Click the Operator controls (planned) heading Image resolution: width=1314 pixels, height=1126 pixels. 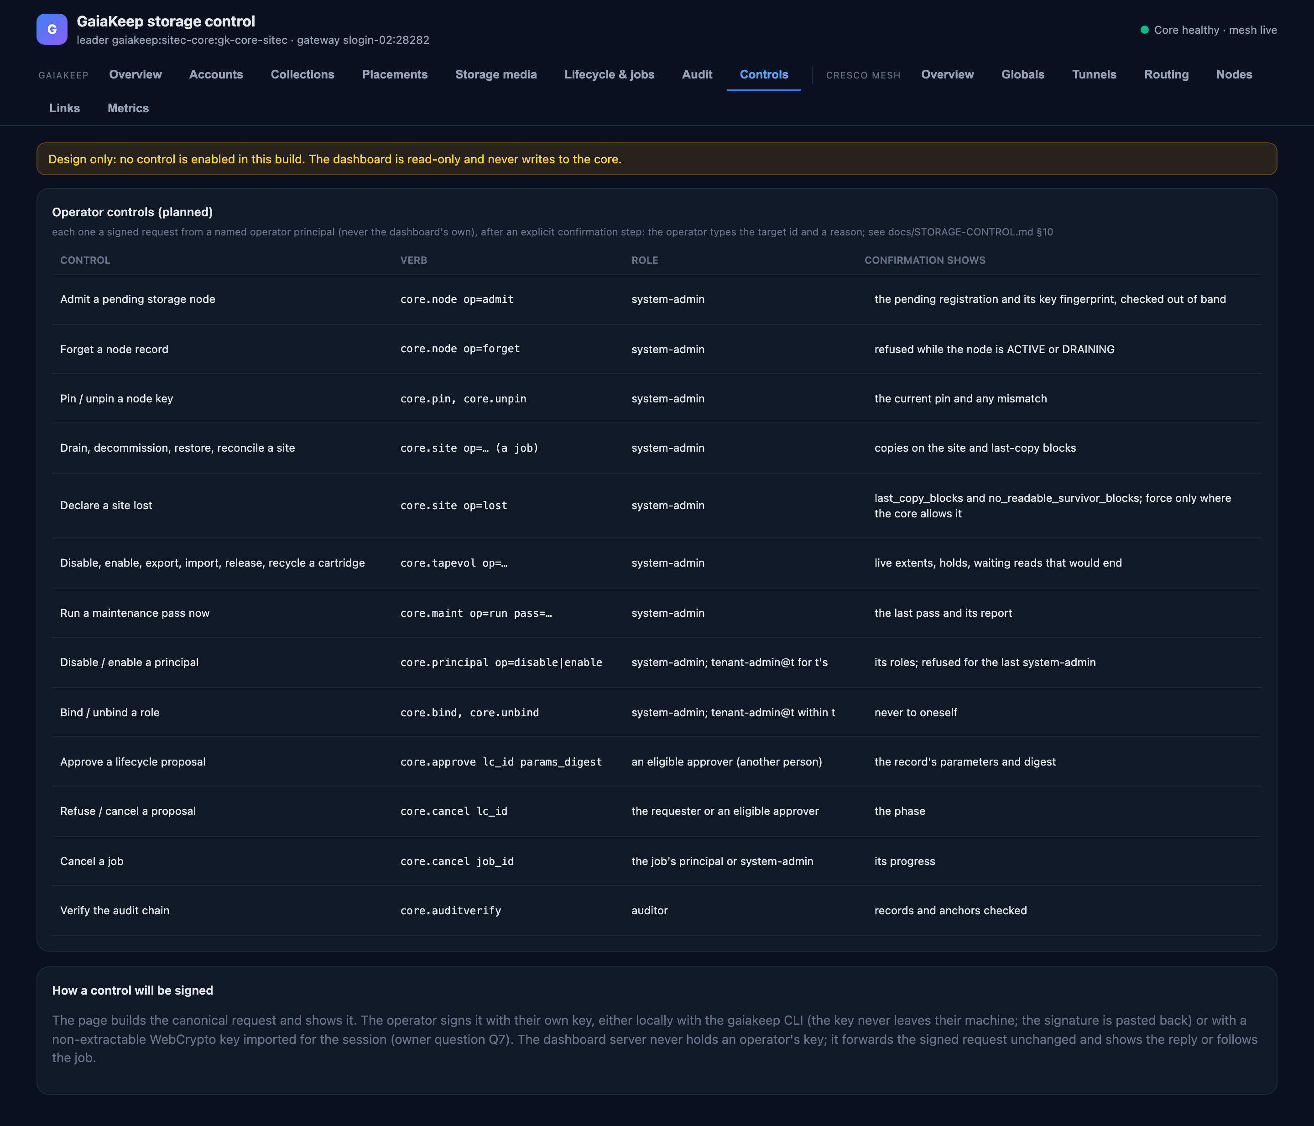tap(133, 212)
